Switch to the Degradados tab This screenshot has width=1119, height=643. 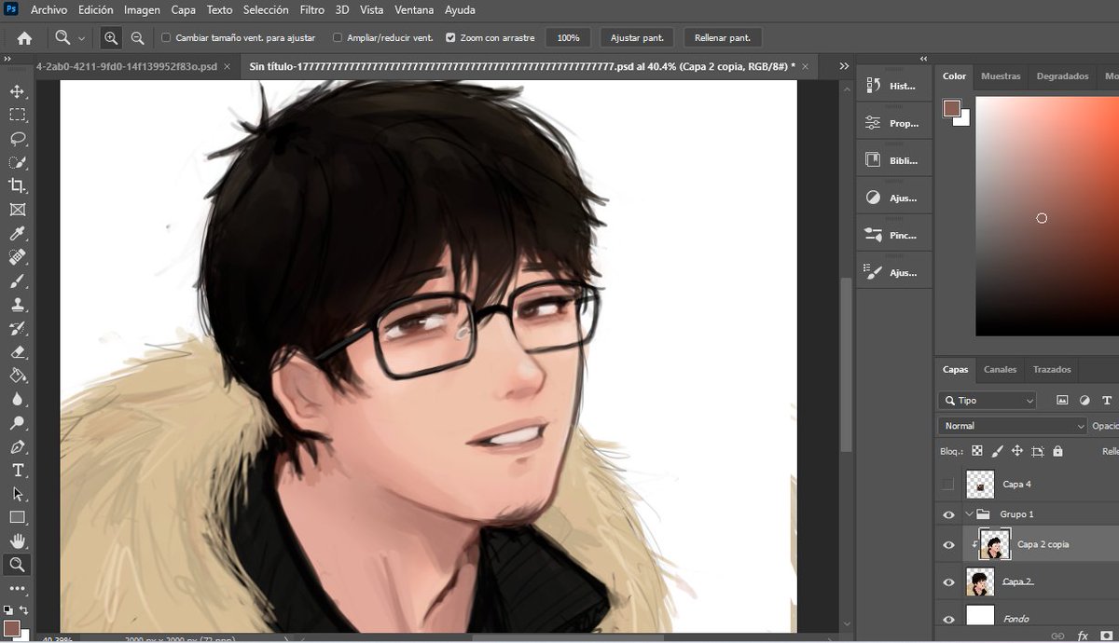click(1063, 76)
